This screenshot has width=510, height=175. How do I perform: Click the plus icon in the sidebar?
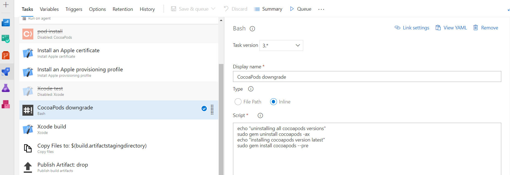tap(6, 5)
